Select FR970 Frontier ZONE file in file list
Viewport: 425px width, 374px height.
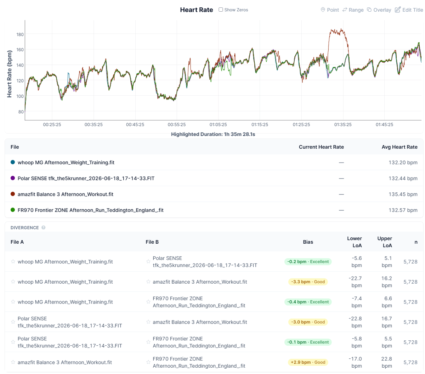(91, 210)
